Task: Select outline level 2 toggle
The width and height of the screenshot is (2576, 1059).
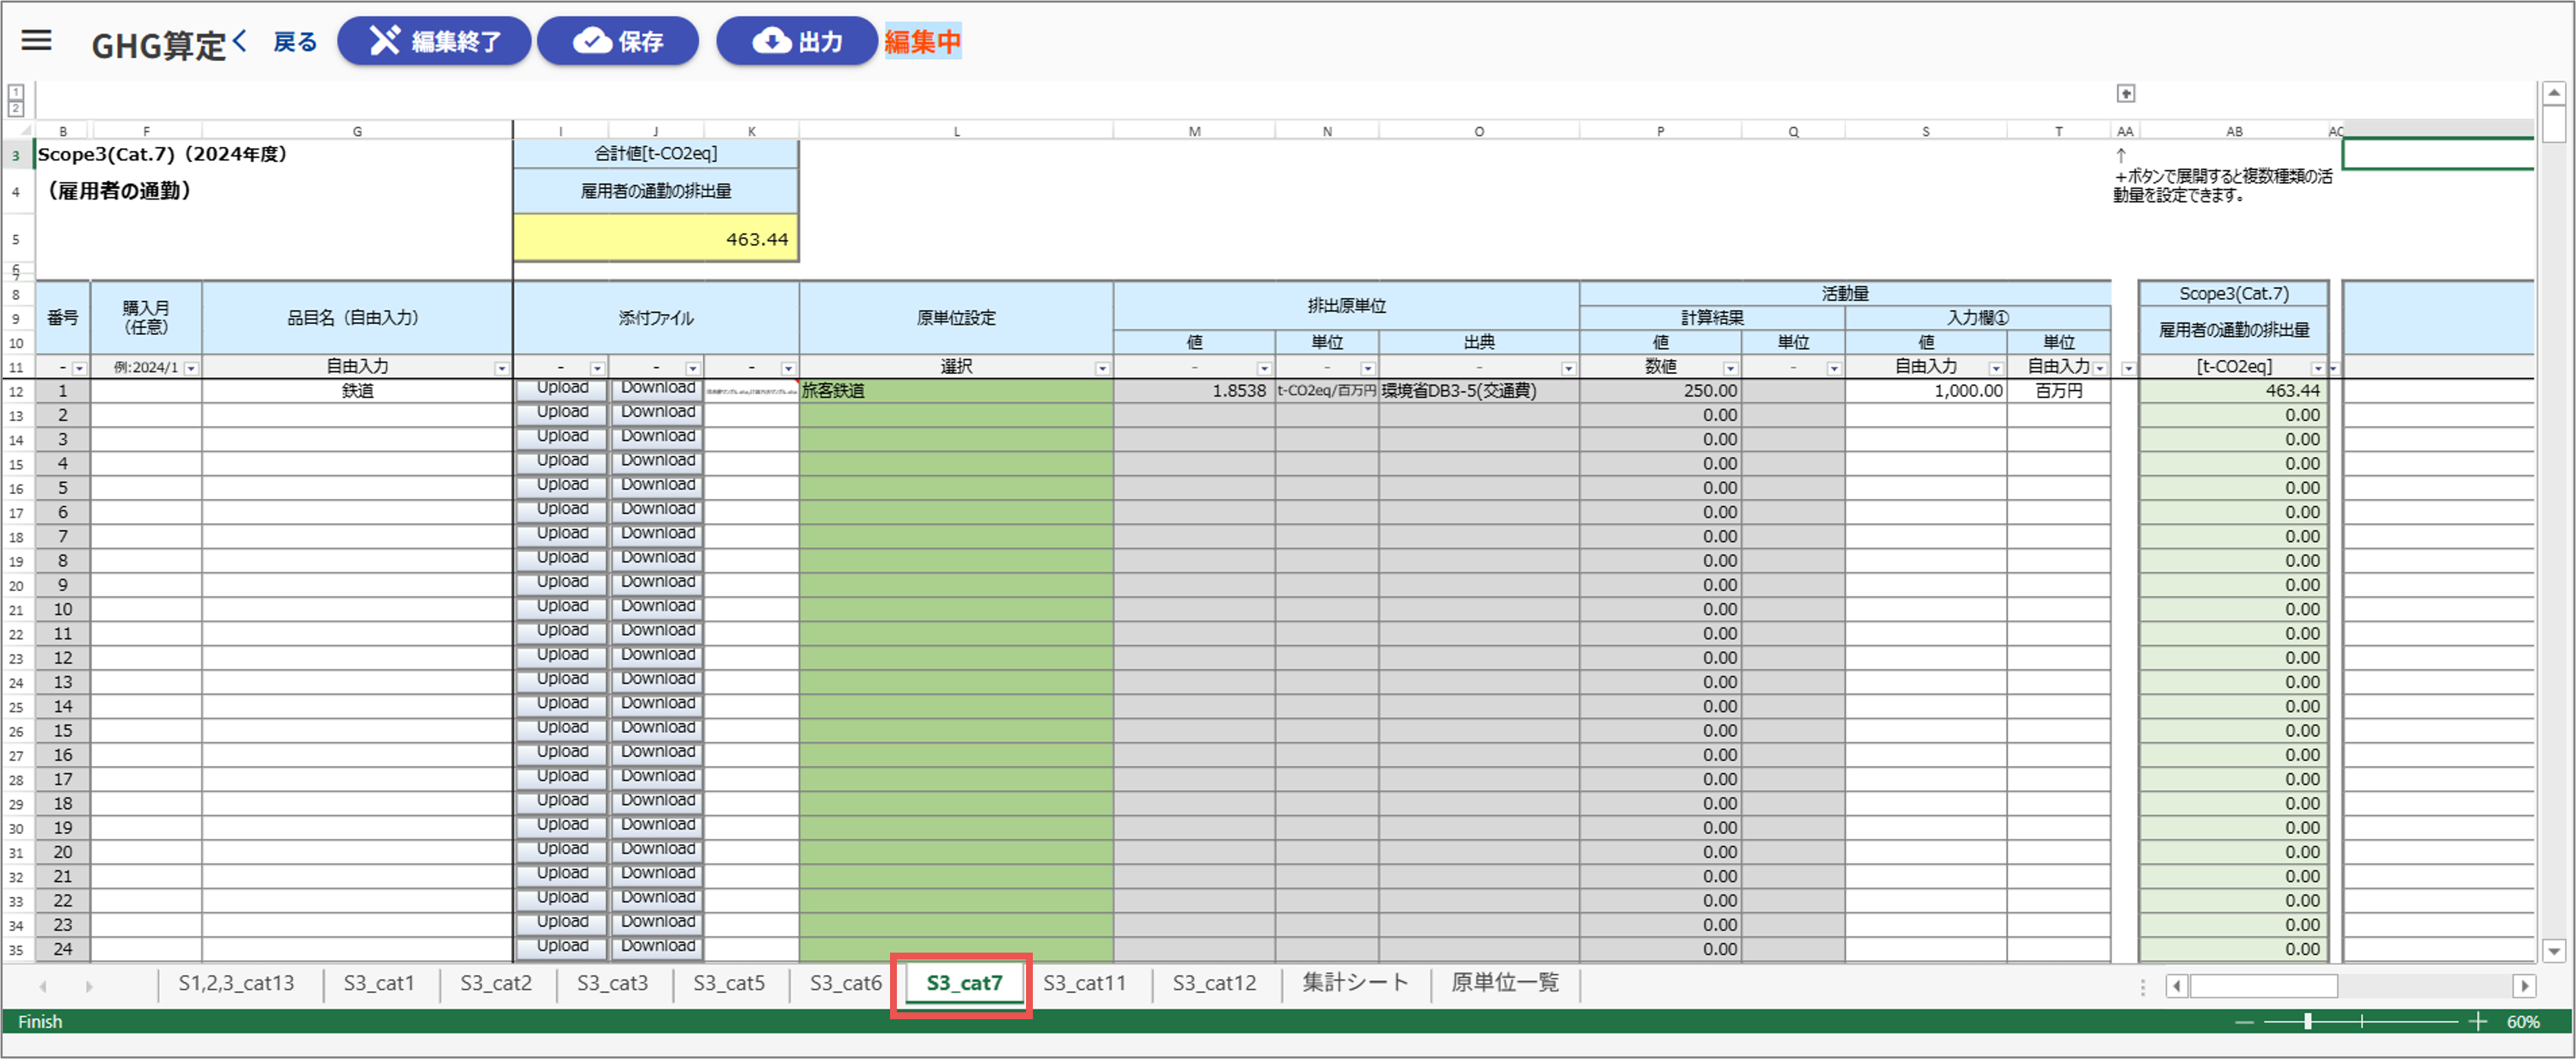Action: click(16, 108)
